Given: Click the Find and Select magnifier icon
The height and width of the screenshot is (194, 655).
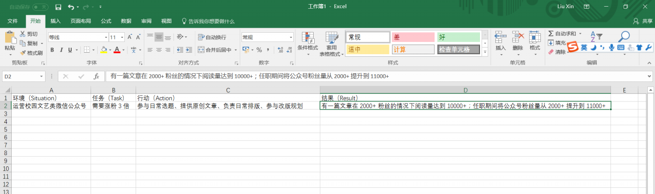Looking at the screenshot, I should tap(624, 37).
